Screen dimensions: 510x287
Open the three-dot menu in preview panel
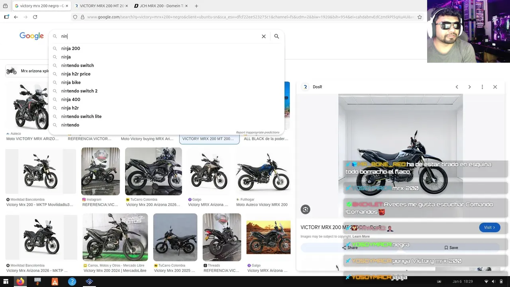pos(482,87)
